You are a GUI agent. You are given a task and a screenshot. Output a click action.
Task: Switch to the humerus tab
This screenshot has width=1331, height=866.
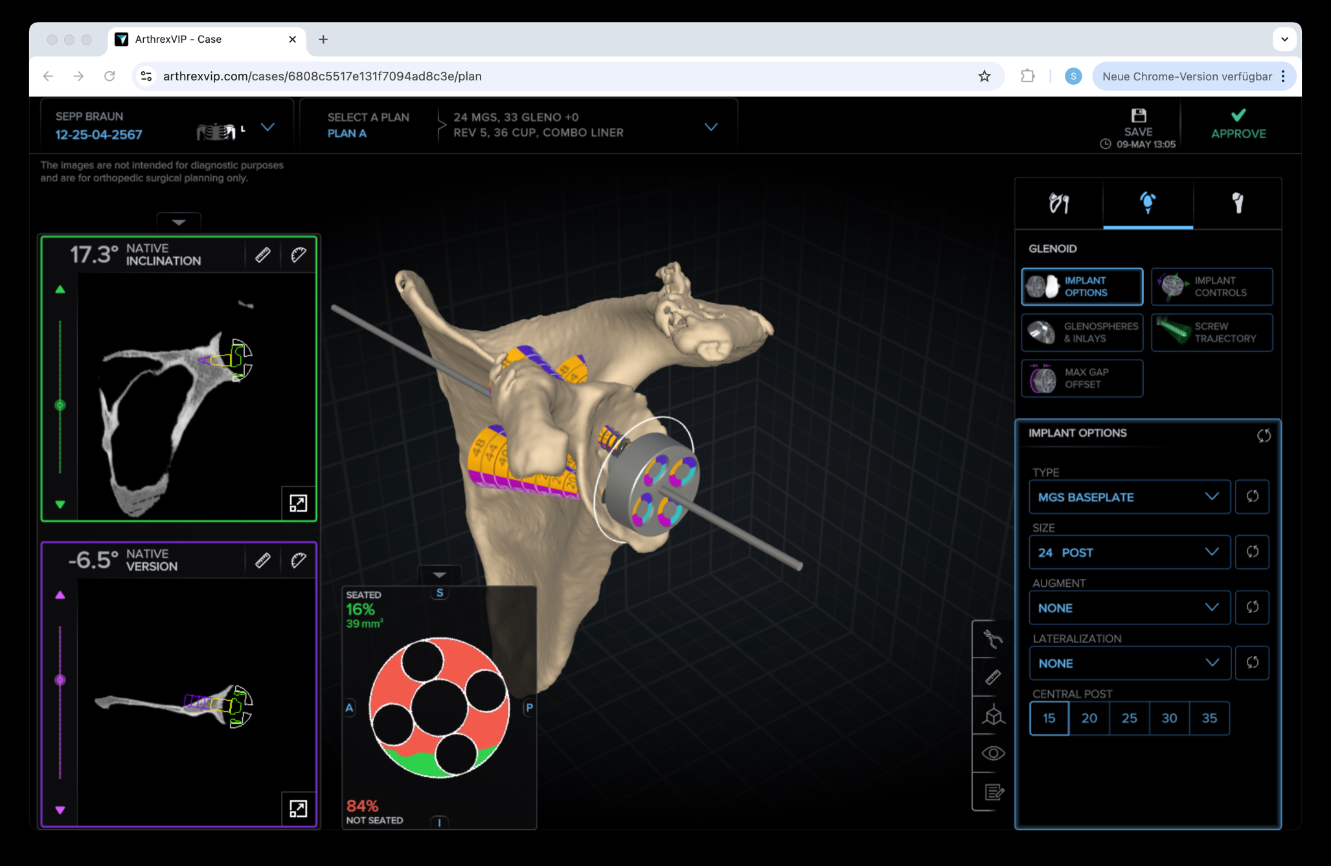(1237, 203)
